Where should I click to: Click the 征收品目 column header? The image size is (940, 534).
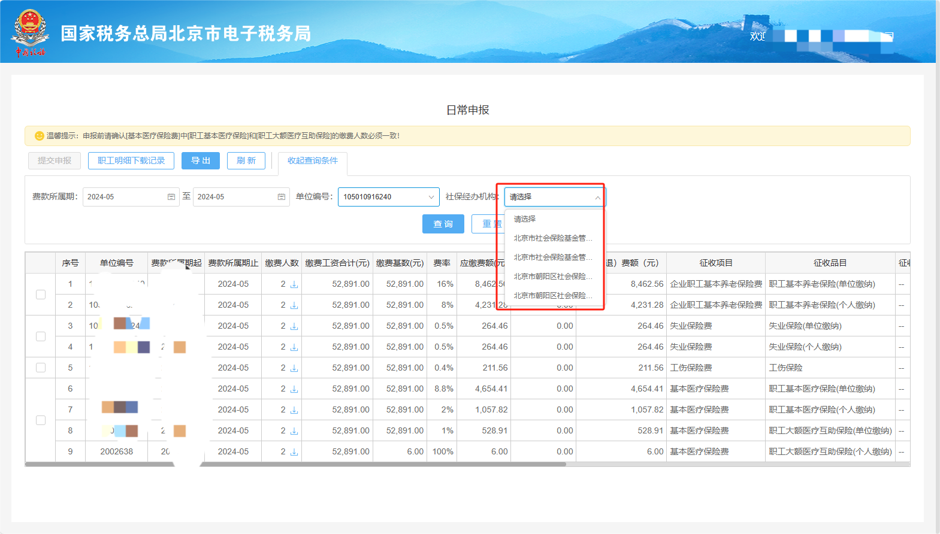(830, 263)
